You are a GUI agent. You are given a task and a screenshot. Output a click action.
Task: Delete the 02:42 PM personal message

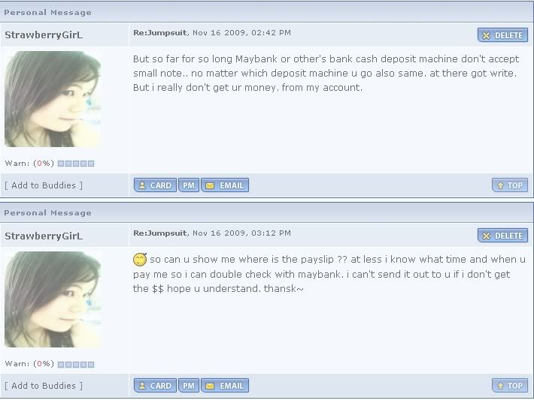(502, 35)
